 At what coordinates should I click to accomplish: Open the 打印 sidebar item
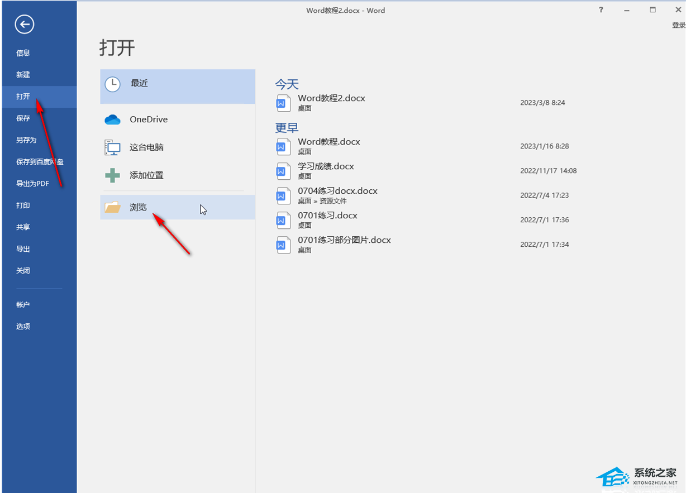[23, 205]
